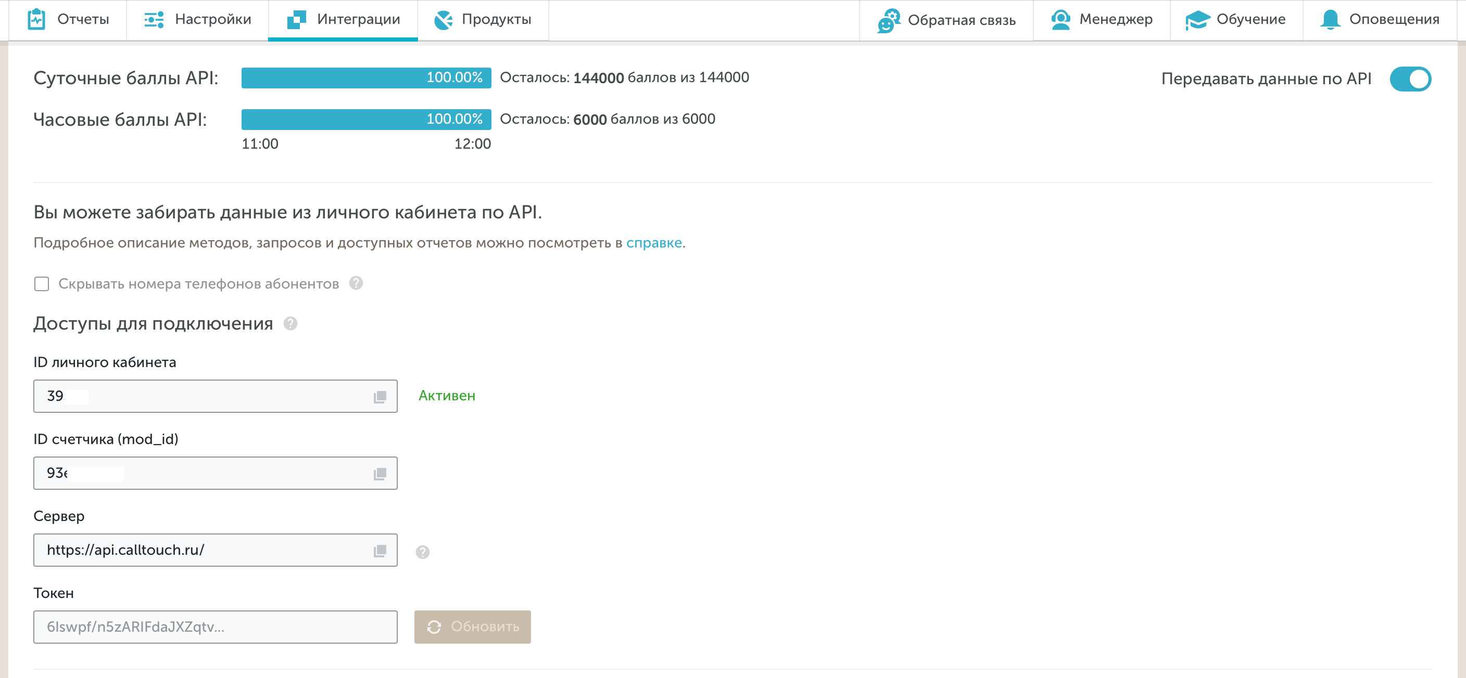
Task: Click the Настройки sliders icon
Action: point(154,20)
